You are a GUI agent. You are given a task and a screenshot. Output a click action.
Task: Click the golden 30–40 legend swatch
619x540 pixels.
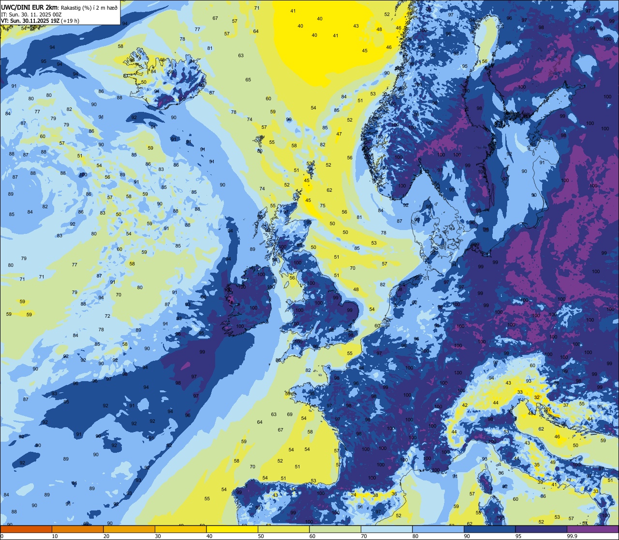[x=180, y=529]
